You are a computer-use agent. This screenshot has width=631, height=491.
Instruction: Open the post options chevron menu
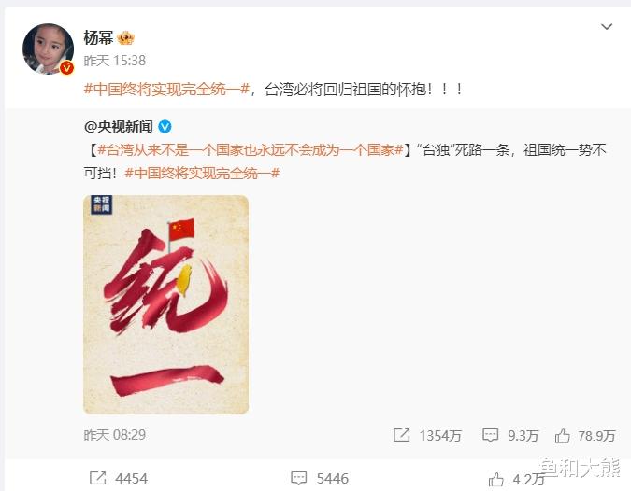tap(607, 27)
